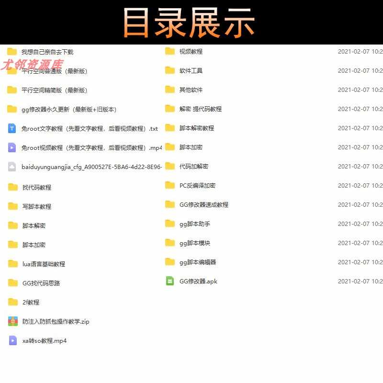Open the 其他软件 folder
The height and width of the screenshot is (383, 383).
[169, 90]
